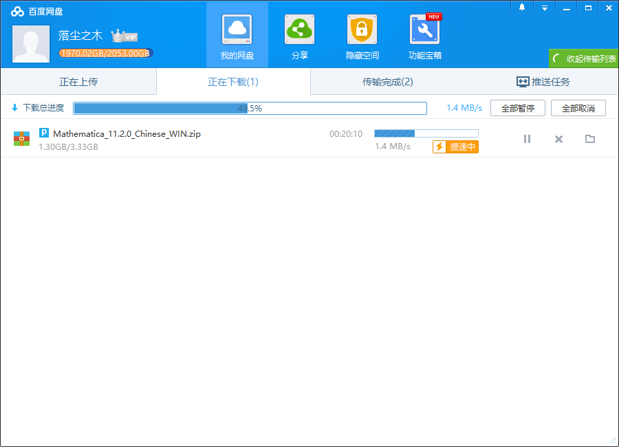Image resolution: width=619 pixels, height=447 pixels.
Task: Click remaining time 00:20:10
Action: tap(346, 134)
